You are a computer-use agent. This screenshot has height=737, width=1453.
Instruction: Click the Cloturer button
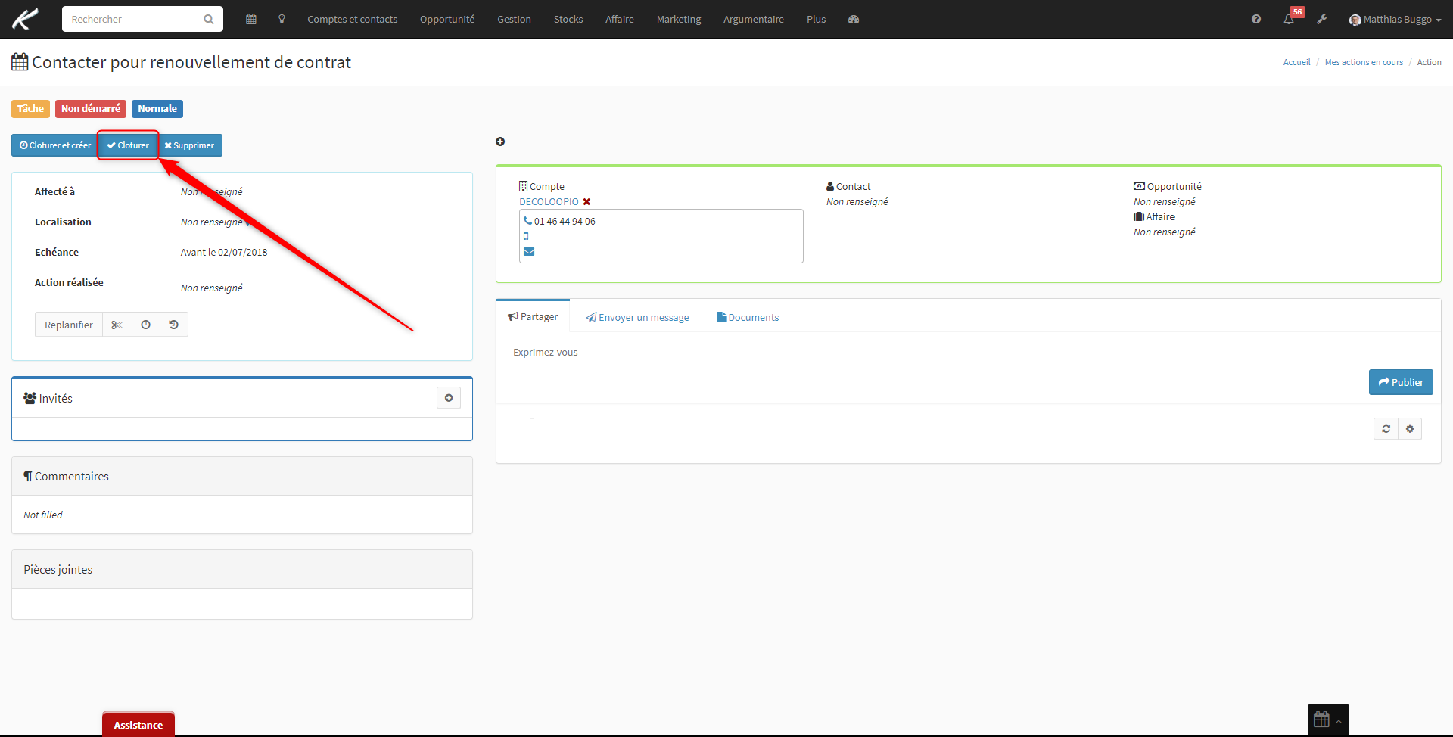(128, 145)
